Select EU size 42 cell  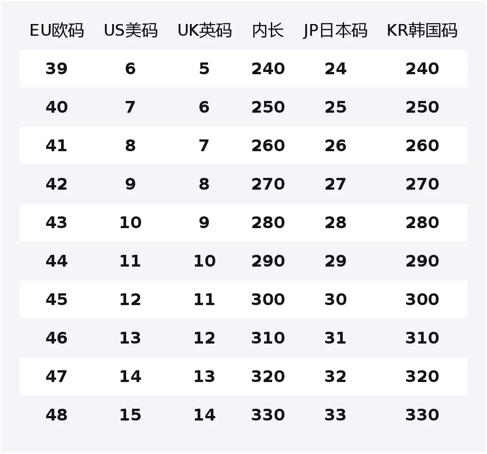point(57,184)
